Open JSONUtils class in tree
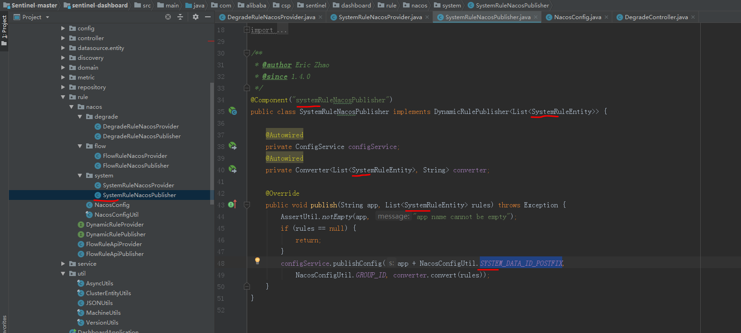 coord(95,303)
